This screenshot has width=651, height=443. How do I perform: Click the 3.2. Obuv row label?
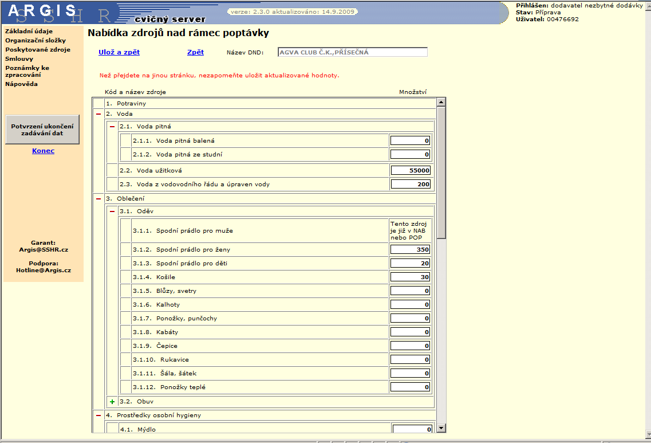(137, 401)
